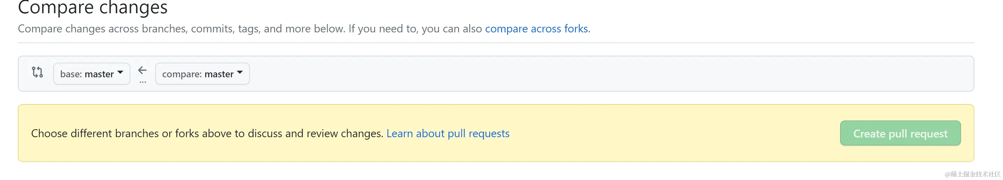Click the caret on the base branch selector
1003x180 pixels.
coord(120,72)
